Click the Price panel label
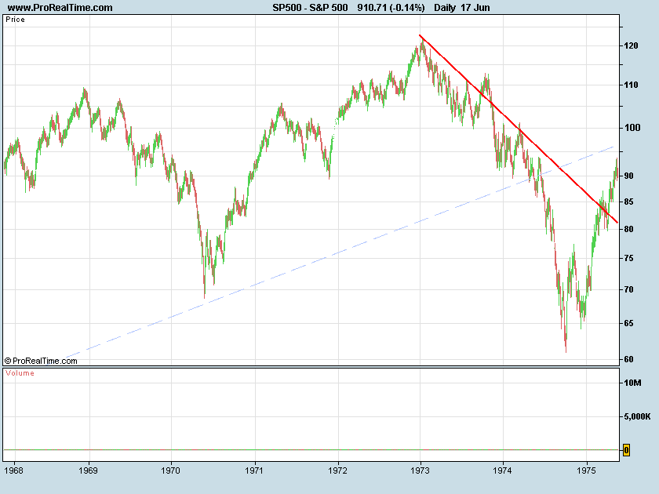Image resolution: width=659 pixels, height=494 pixels. 15,20
